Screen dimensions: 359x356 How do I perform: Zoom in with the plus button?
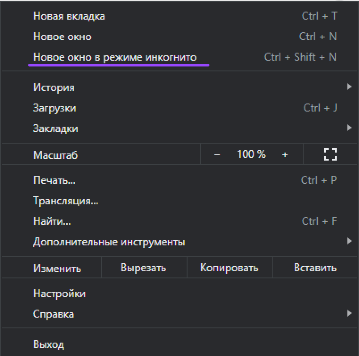click(284, 155)
